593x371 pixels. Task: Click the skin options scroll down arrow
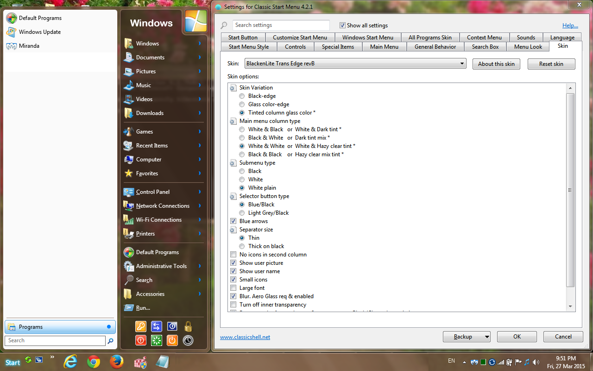click(x=571, y=307)
